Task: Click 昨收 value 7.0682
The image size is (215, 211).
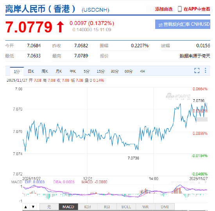Action: click(81, 45)
